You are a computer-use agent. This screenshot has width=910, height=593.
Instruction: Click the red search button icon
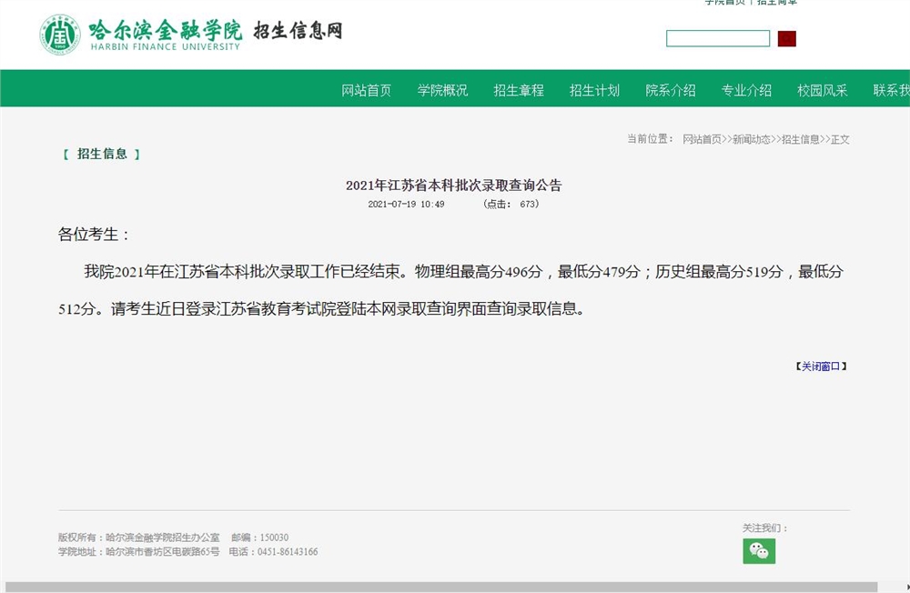click(786, 39)
